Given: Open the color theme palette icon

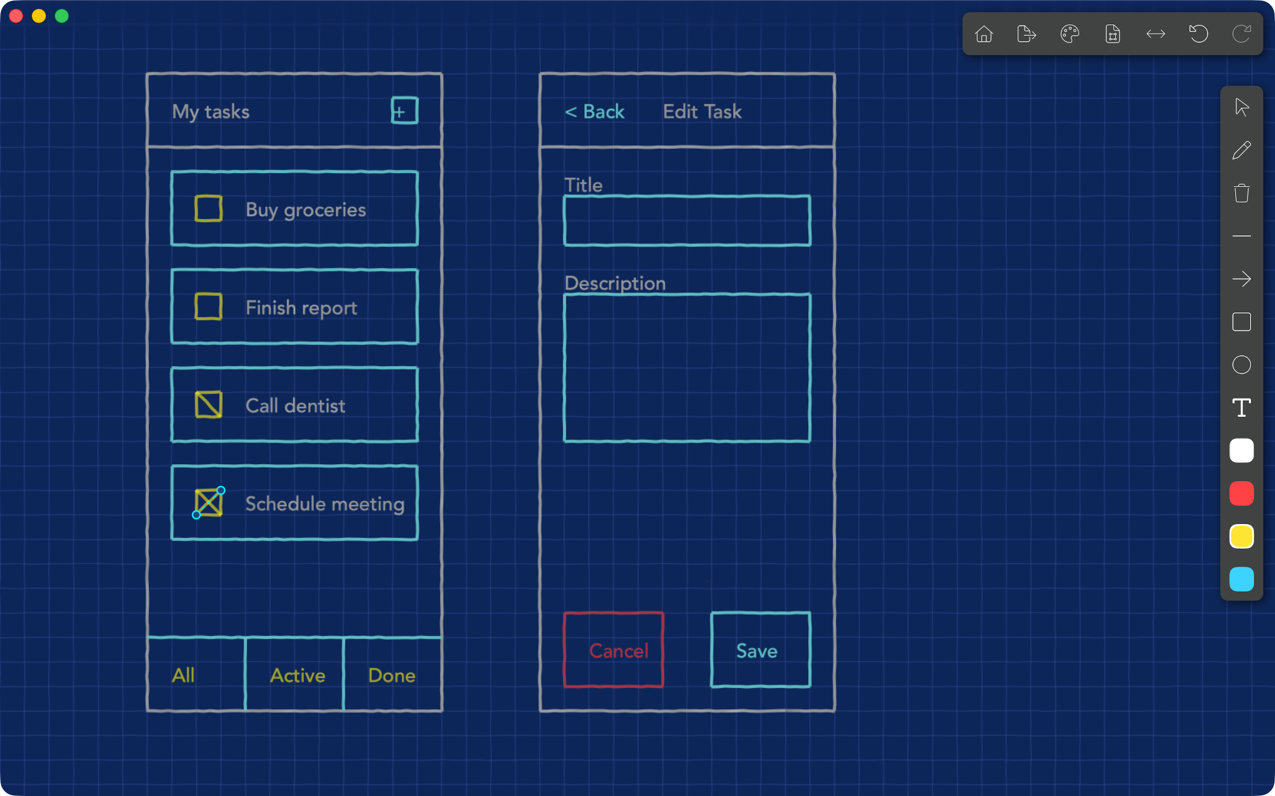Looking at the screenshot, I should [x=1069, y=34].
